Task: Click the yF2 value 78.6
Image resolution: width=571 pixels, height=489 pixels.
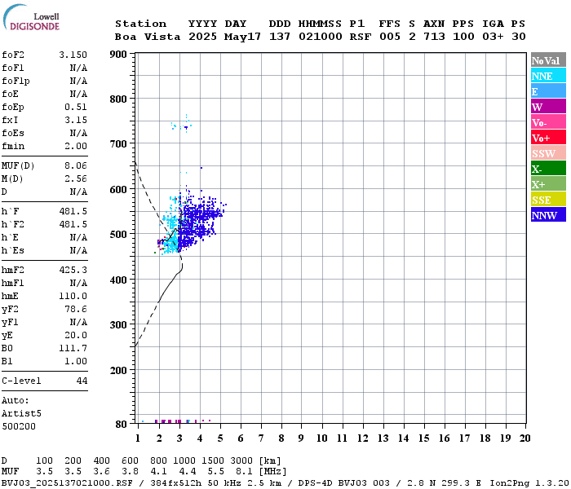Action: pyautogui.click(x=76, y=309)
